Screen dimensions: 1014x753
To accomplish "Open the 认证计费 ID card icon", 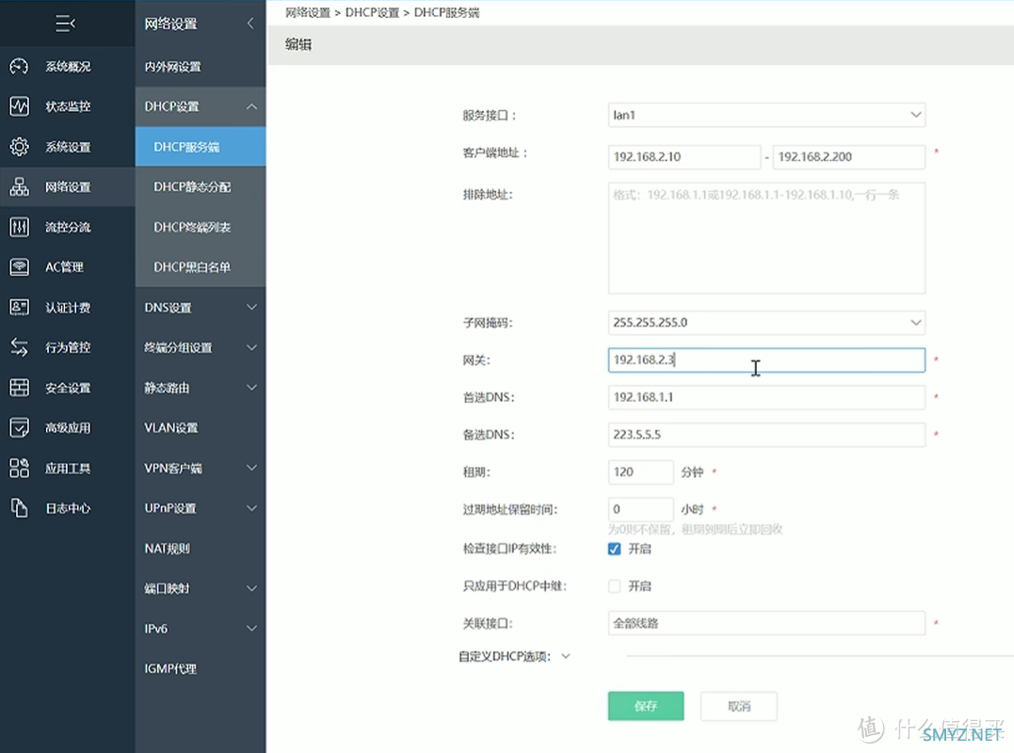I will [20, 307].
